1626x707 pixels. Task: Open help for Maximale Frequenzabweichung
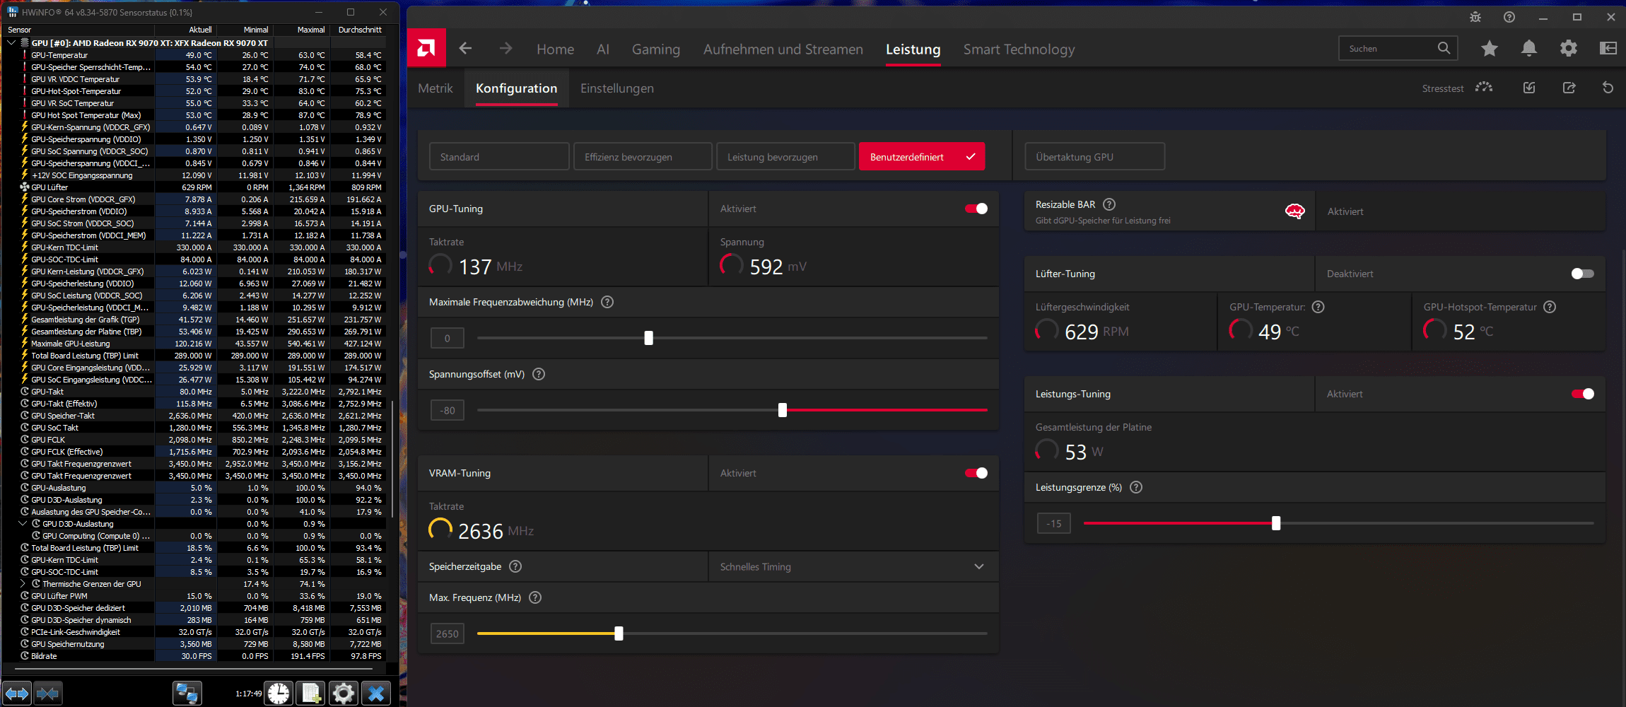point(607,302)
